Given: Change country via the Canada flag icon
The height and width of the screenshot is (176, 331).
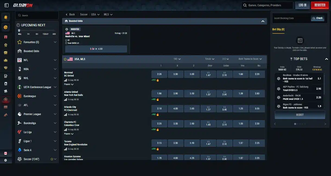Looking at the screenshot, I should pyautogui.click(x=5, y=153).
